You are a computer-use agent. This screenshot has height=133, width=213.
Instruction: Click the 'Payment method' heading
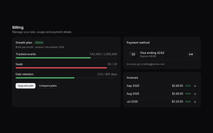pyautogui.click(x=138, y=43)
